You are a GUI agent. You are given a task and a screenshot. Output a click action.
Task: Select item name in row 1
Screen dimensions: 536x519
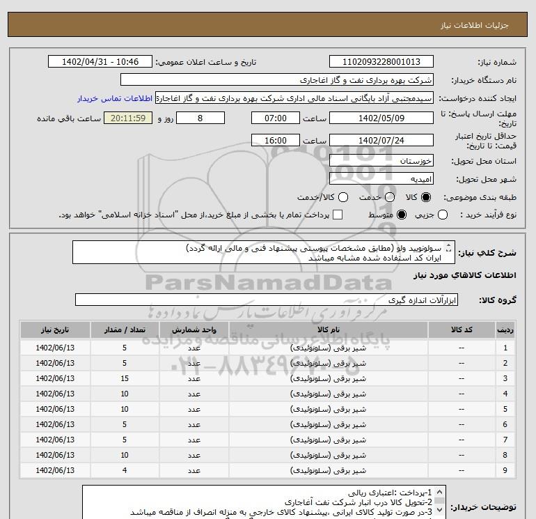point(328,348)
